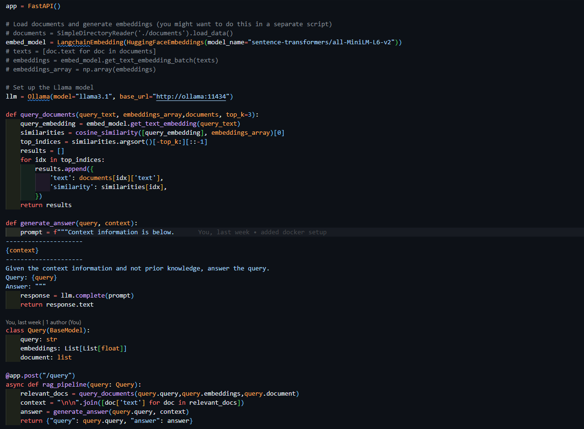Click the commented SimpleDirectoryReader line

click(x=119, y=33)
